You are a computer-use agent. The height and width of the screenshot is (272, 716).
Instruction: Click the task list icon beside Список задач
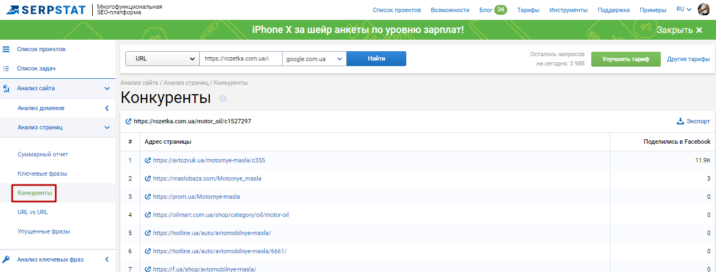click(x=7, y=69)
